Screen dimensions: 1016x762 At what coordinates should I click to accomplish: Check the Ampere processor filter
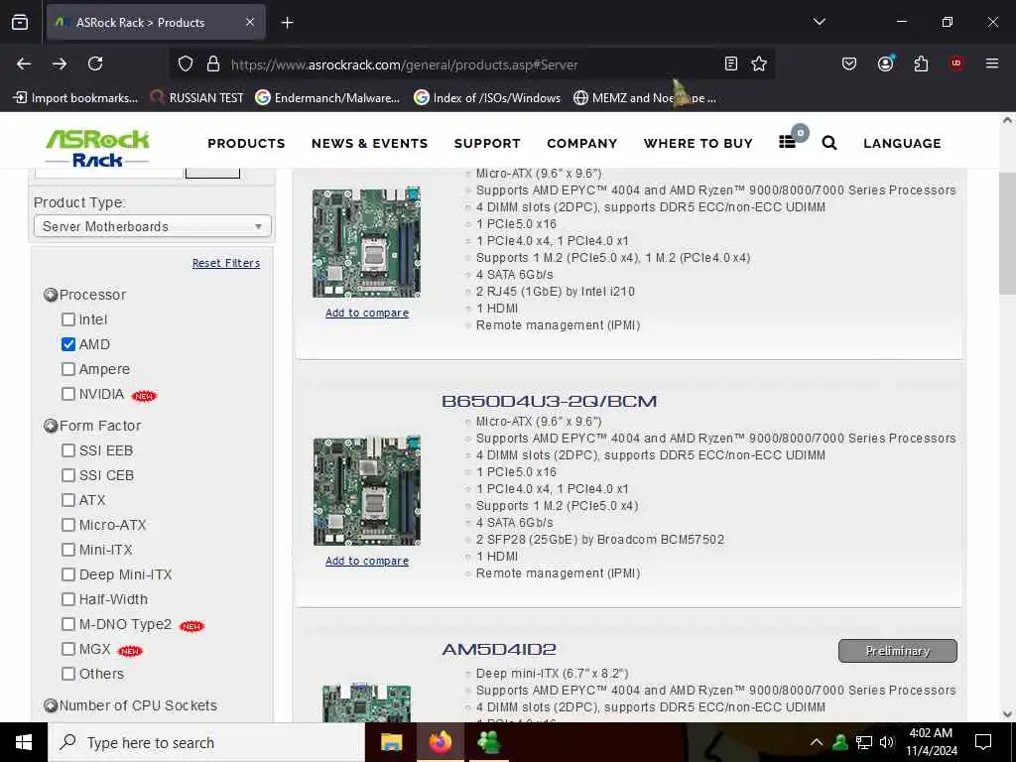coord(68,369)
